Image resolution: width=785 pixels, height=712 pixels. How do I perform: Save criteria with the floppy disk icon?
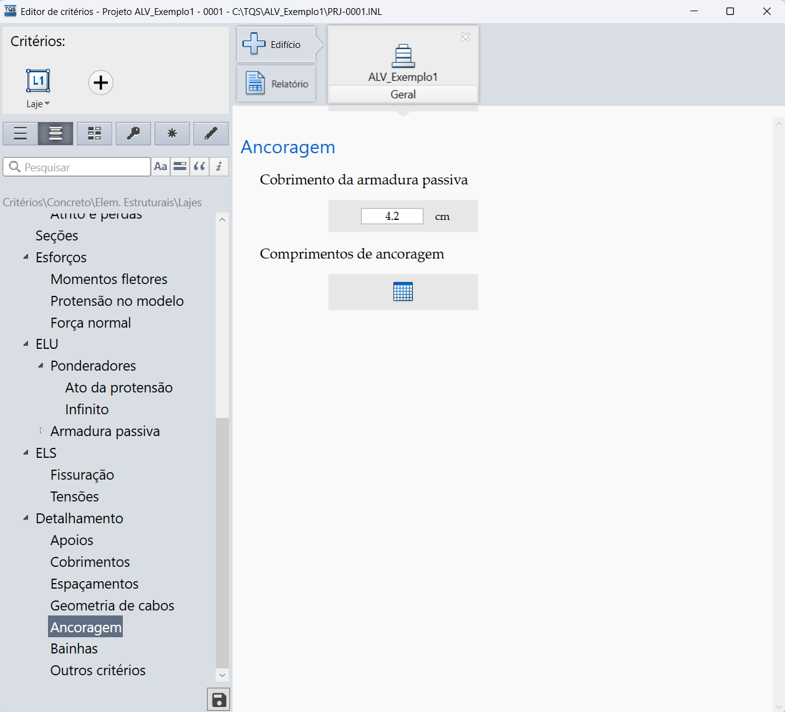coord(218,700)
